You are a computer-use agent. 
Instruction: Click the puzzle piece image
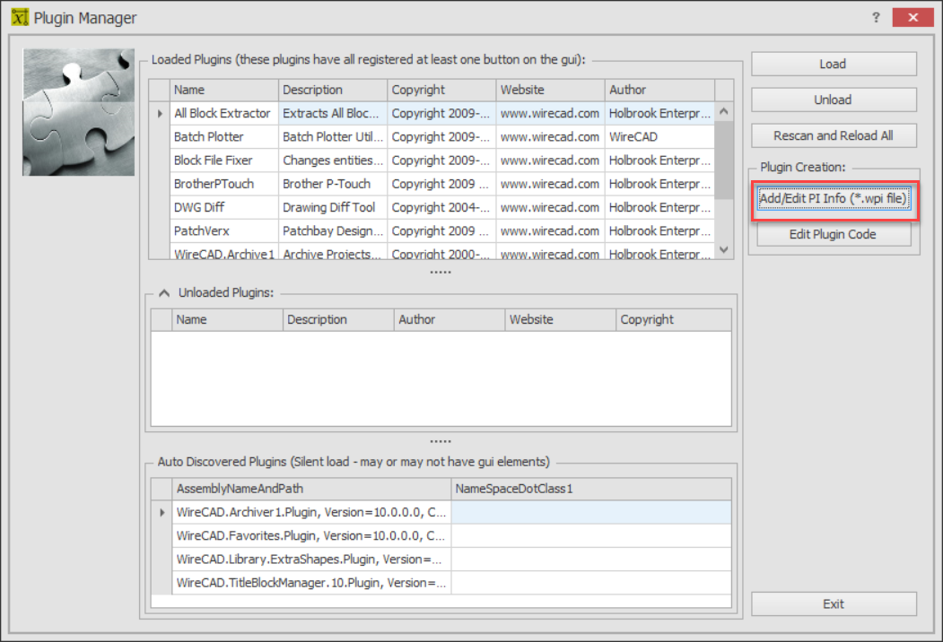[x=78, y=112]
